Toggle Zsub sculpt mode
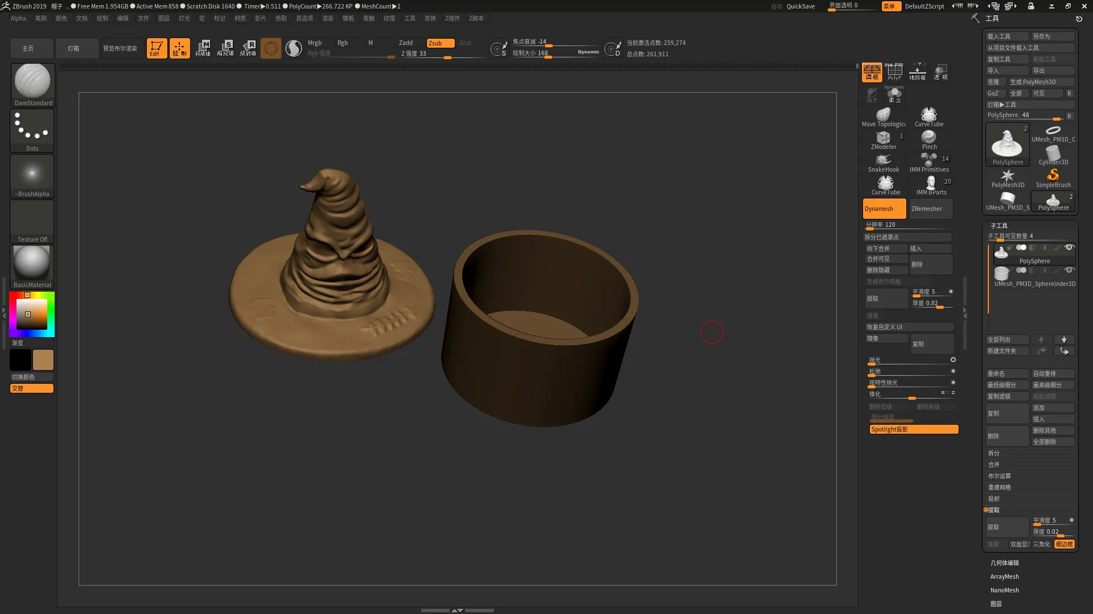This screenshot has width=1093, height=614. pos(440,43)
